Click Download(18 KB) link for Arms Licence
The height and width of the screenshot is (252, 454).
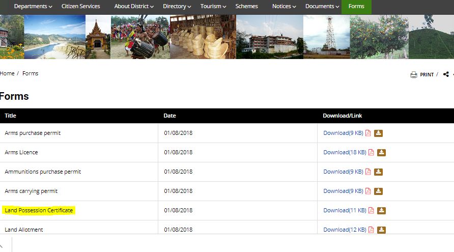[345, 153]
